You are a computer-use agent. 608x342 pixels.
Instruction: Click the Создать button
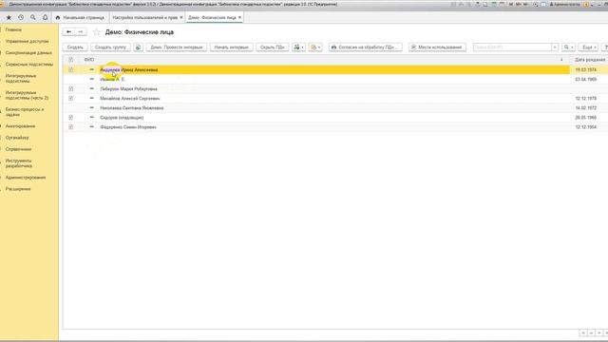75,47
